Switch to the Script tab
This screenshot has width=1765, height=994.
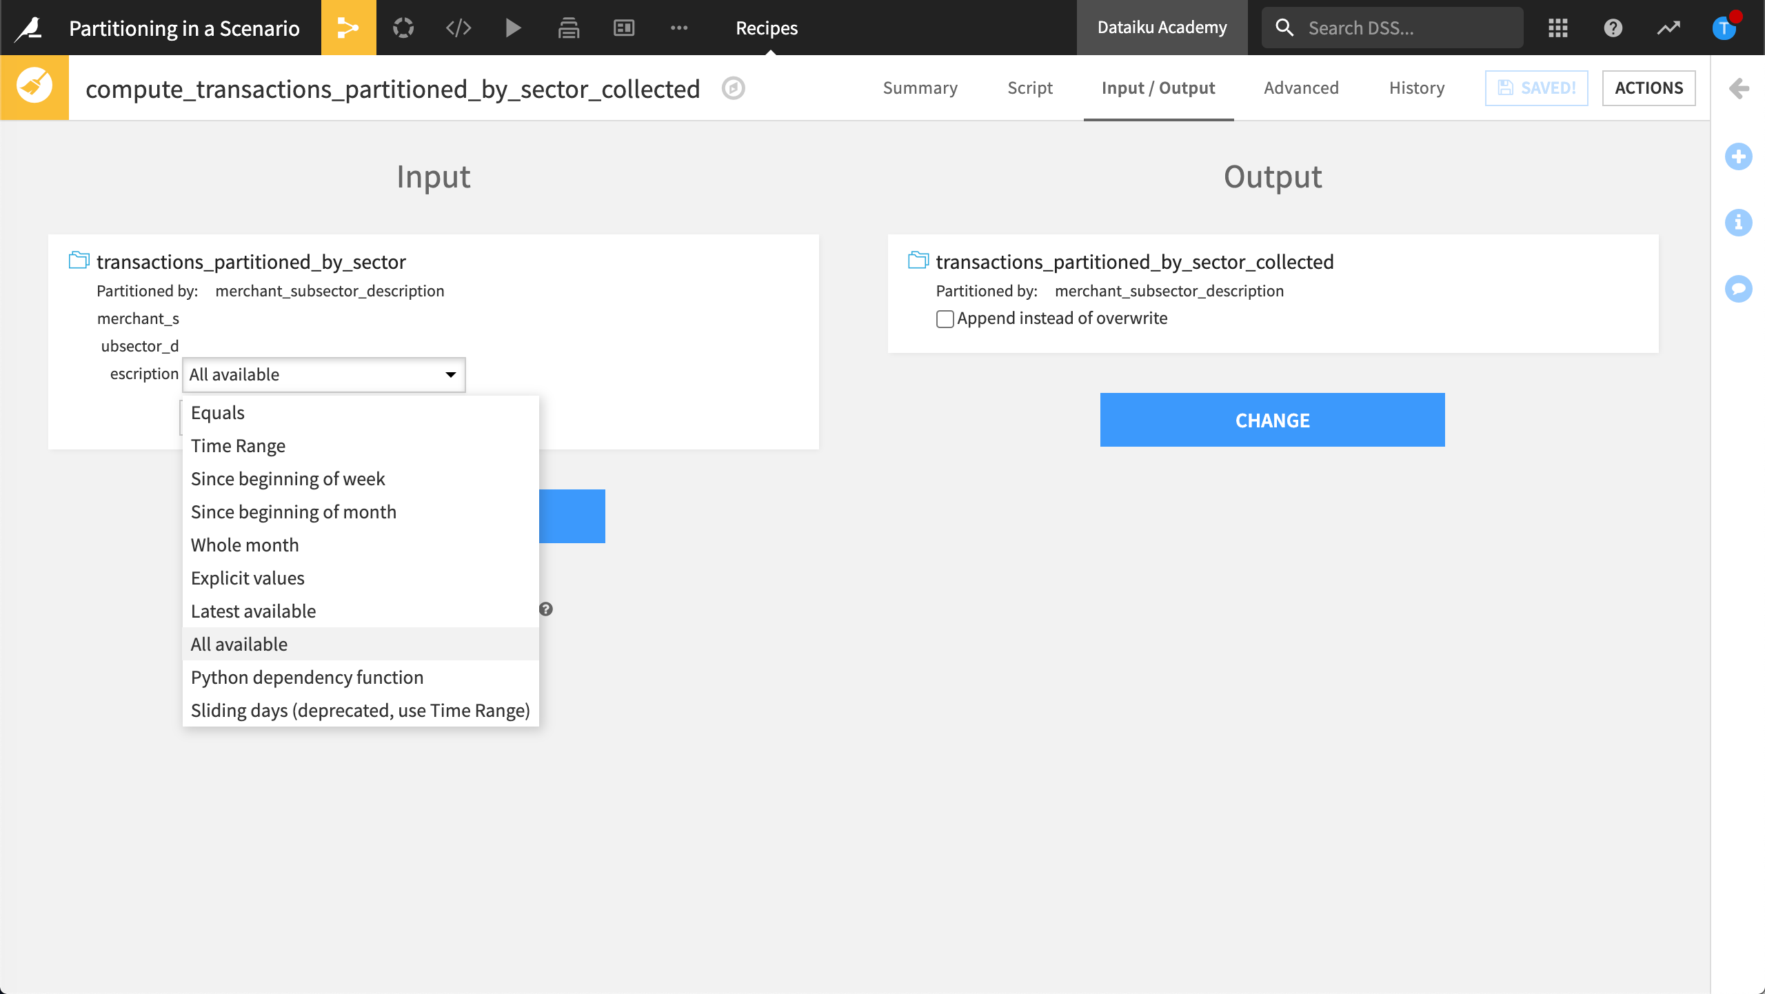point(1031,88)
